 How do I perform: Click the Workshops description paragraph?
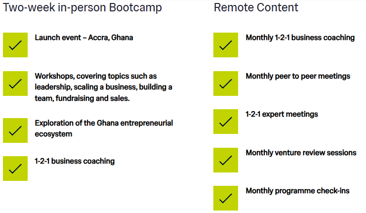click(103, 87)
